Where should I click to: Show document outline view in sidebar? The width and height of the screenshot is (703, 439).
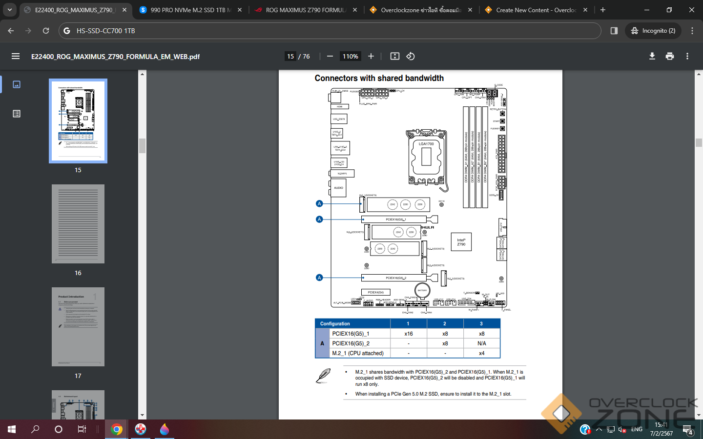[x=17, y=114]
